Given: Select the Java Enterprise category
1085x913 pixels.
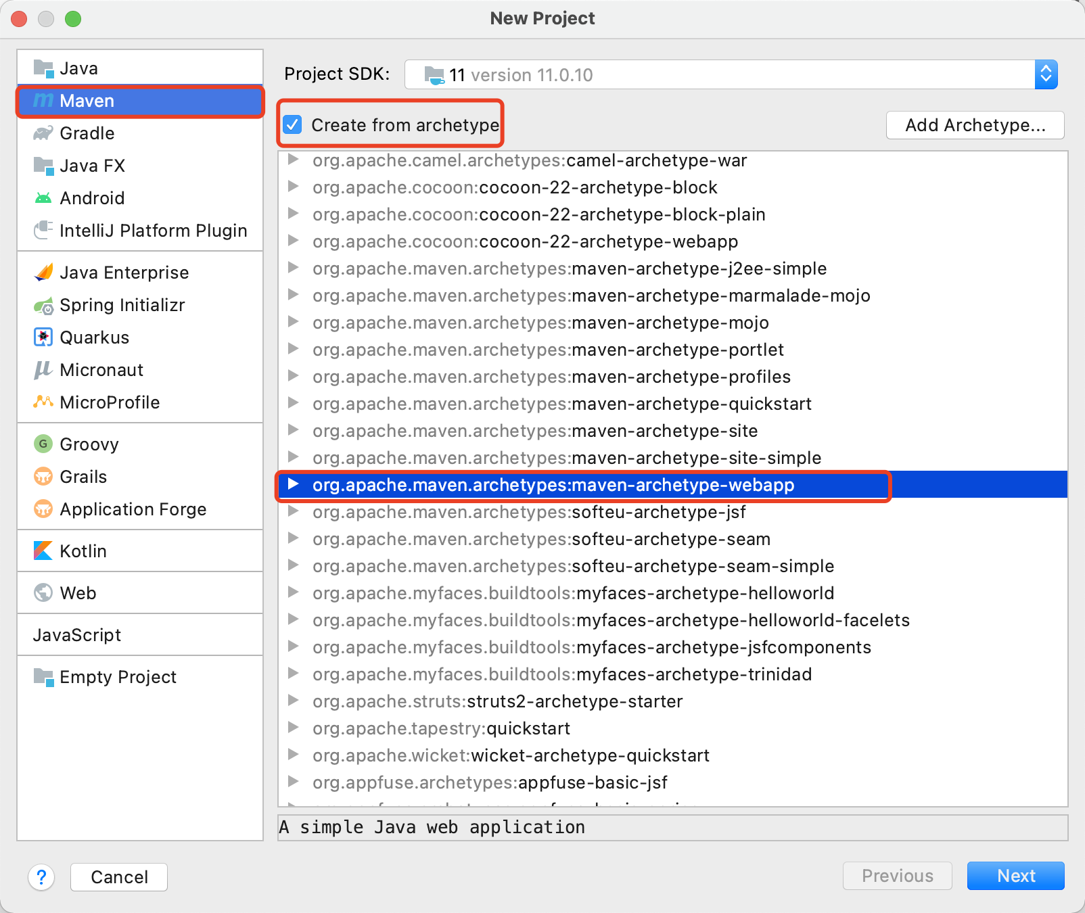Looking at the screenshot, I should pos(124,273).
